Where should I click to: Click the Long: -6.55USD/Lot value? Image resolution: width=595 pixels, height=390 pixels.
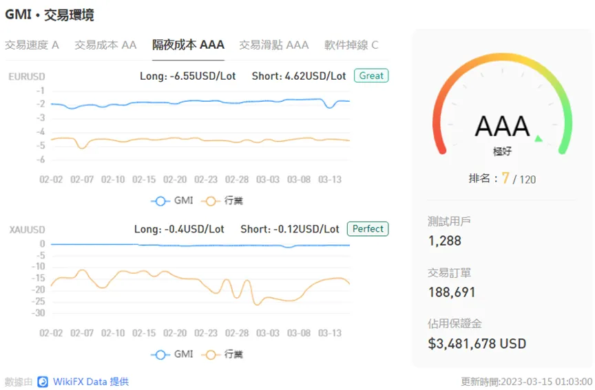tap(188, 76)
